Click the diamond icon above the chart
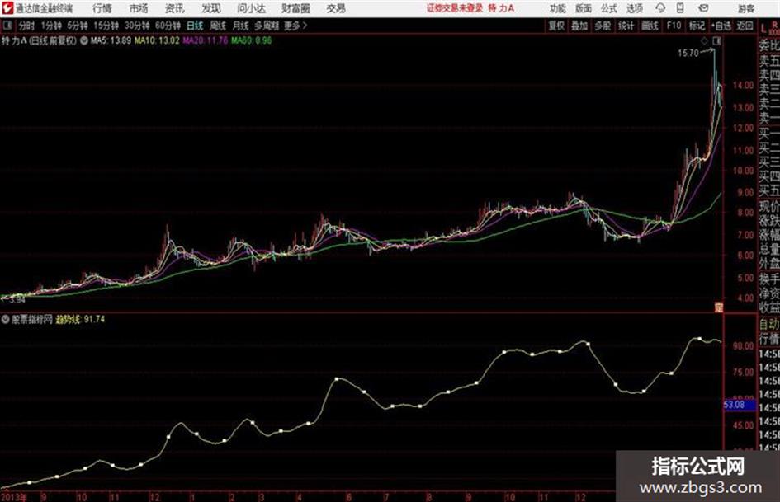Image resolution: width=780 pixels, height=502 pixels. 704,40
